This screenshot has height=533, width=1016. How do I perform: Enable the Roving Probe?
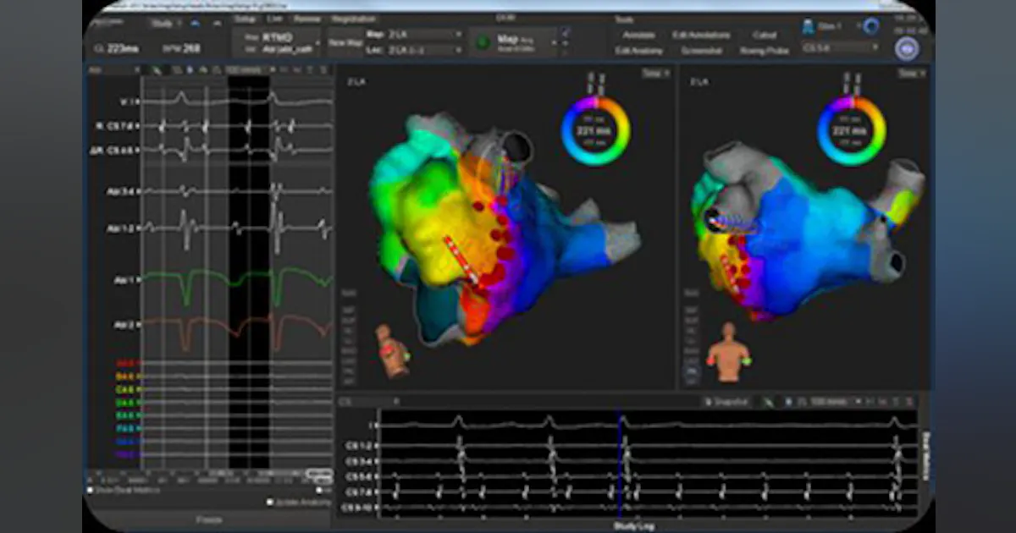[765, 50]
